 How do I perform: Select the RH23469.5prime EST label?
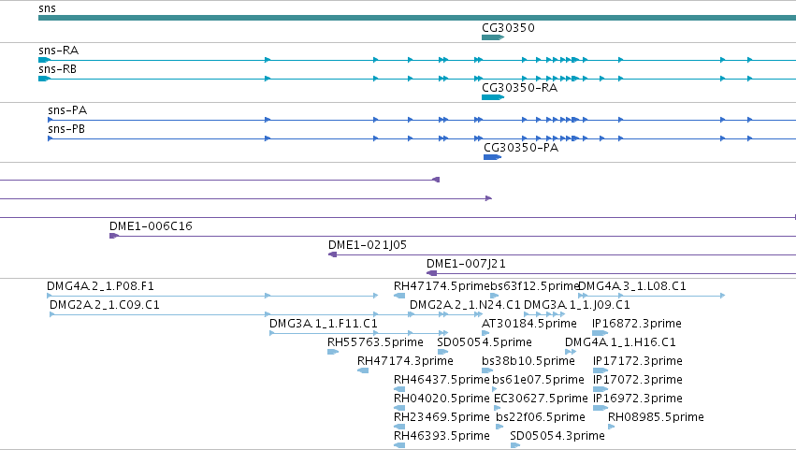[441, 417]
